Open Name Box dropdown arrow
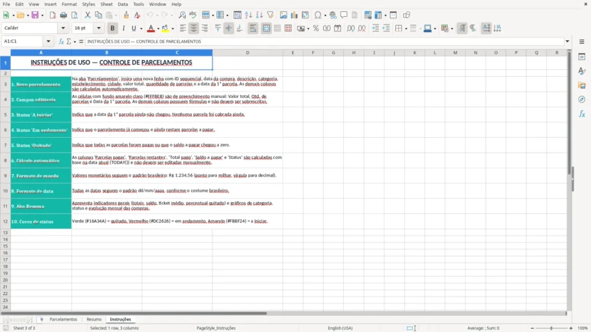The height and width of the screenshot is (332, 591). 48,41
